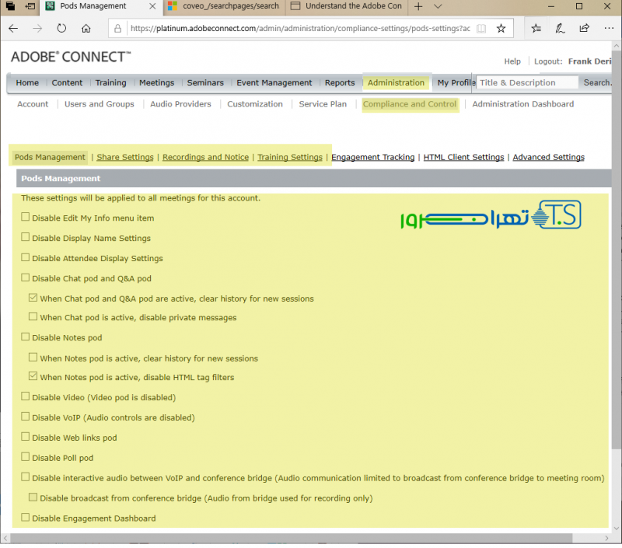Click the browser Back arrow
The image size is (622, 548).
pyautogui.click(x=13, y=28)
